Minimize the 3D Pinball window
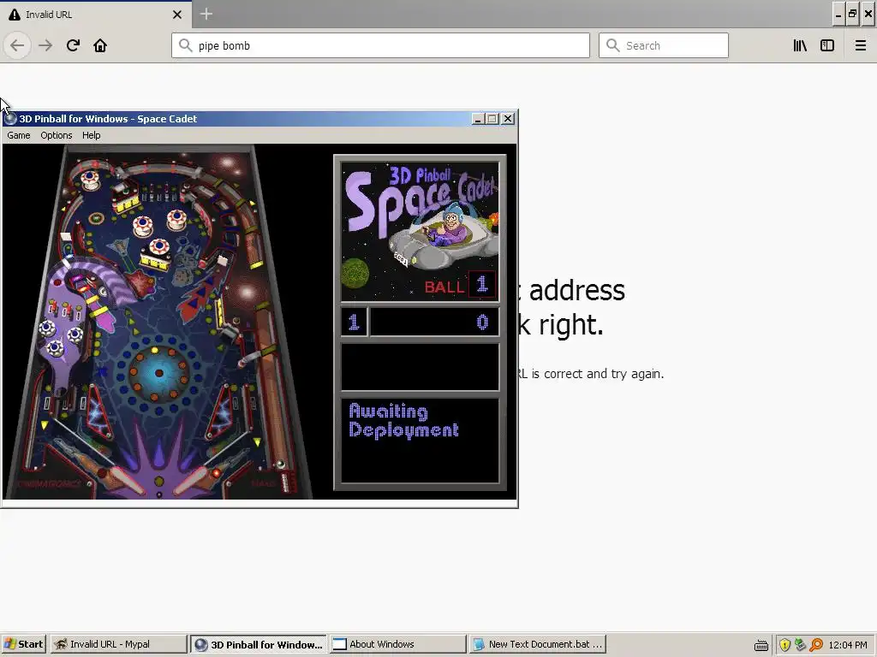The image size is (877, 657). pyautogui.click(x=478, y=118)
